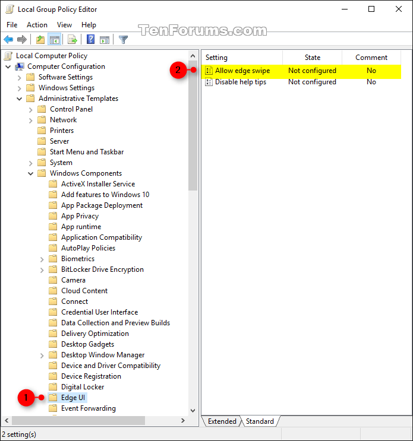Click the Filter funnel toolbar icon

click(124, 40)
